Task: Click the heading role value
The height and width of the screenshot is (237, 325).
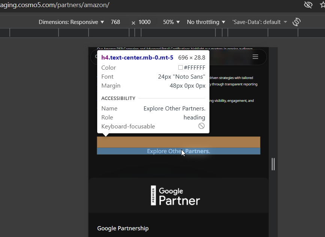Action: point(194,118)
